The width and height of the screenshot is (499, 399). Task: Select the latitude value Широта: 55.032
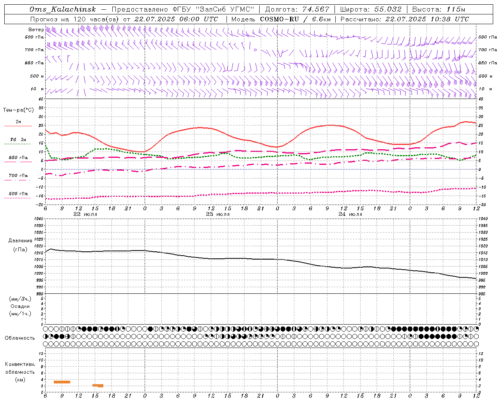(371, 9)
